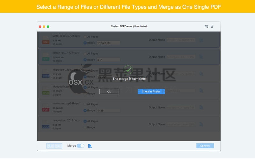Screen dimensions: 255x159
Task: Edit Output Name field for liebert rtf
Action: click(181, 57)
